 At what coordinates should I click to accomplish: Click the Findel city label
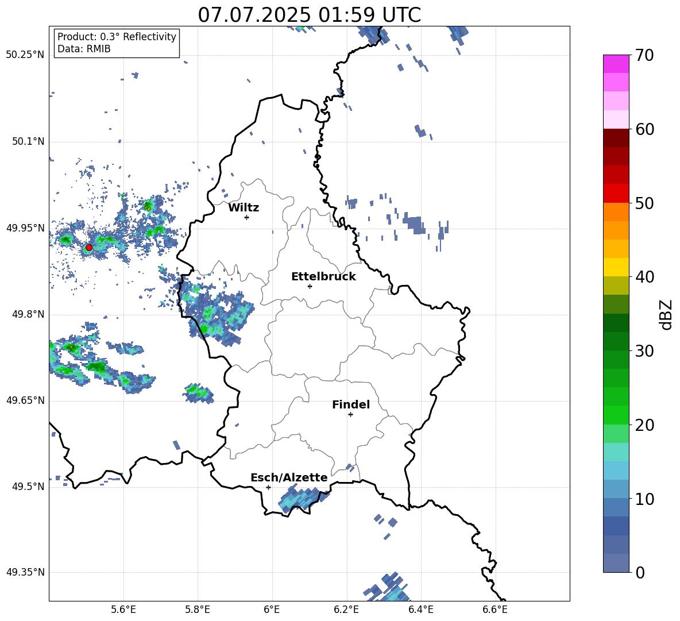351,404
